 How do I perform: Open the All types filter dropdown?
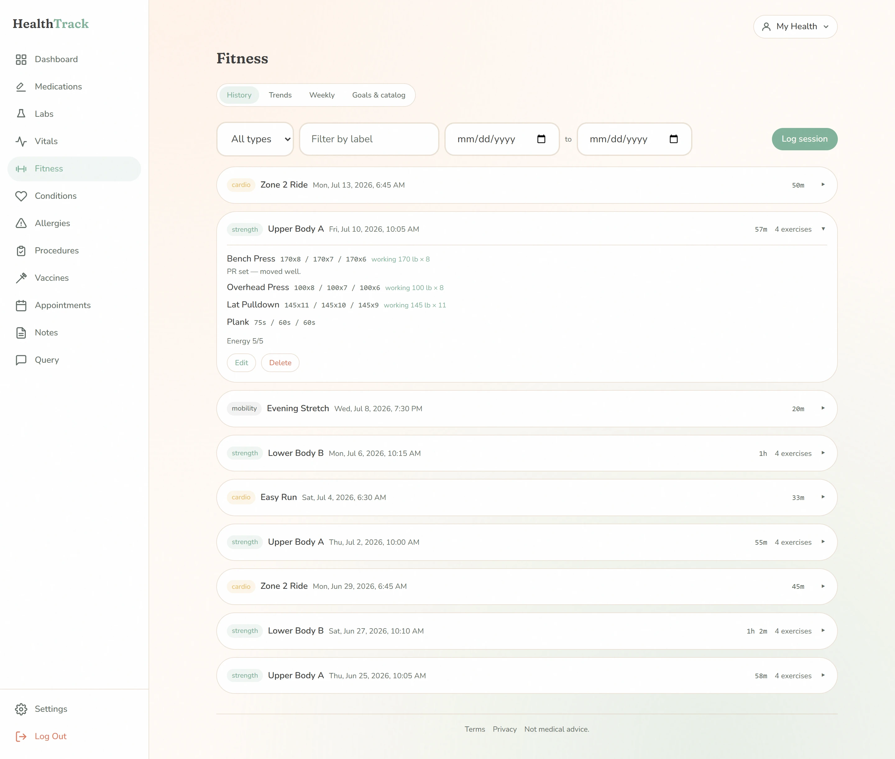coord(255,139)
